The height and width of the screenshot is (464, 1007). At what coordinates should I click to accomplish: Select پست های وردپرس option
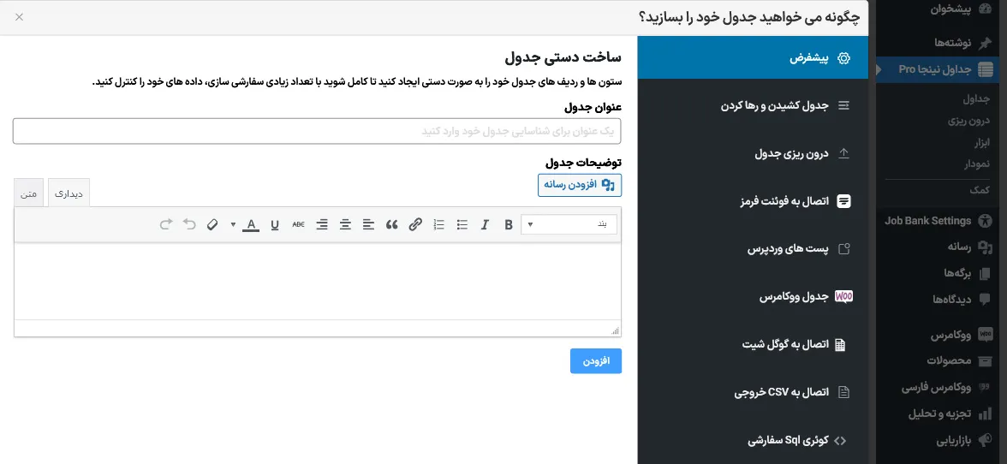tap(753, 249)
